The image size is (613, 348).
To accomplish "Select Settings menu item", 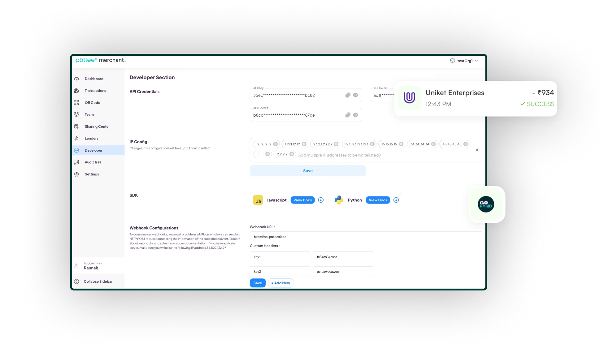I will [x=91, y=174].
